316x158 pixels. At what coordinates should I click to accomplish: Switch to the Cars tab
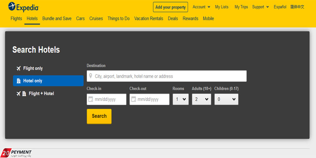coord(81,19)
